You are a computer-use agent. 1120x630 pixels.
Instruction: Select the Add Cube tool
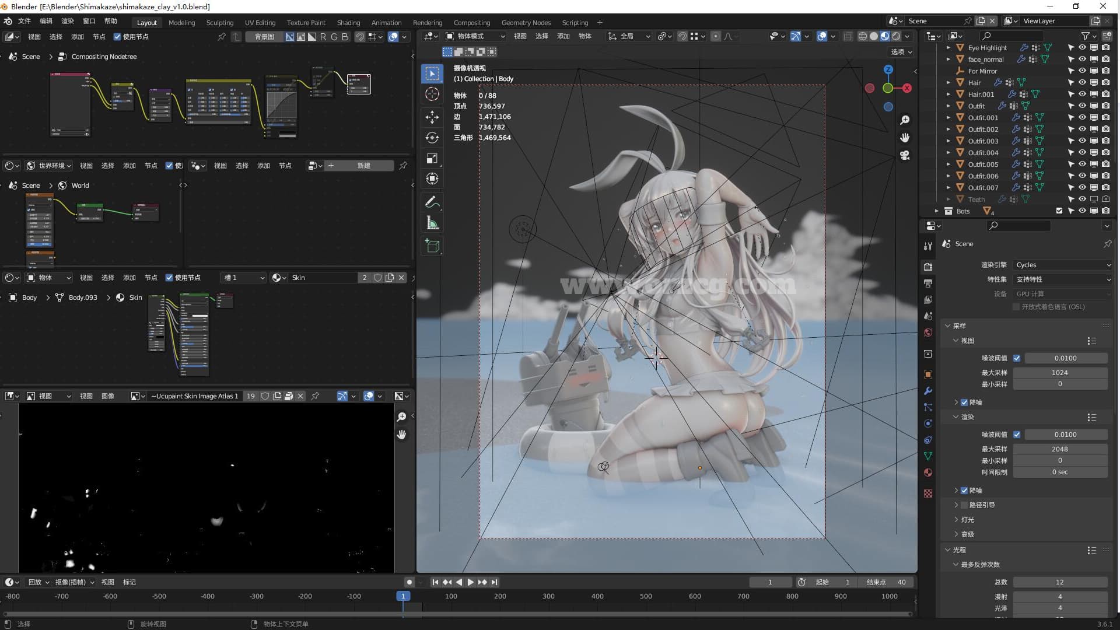pos(432,246)
